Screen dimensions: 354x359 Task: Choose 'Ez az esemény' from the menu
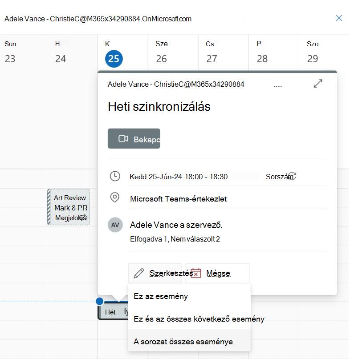(189, 296)
